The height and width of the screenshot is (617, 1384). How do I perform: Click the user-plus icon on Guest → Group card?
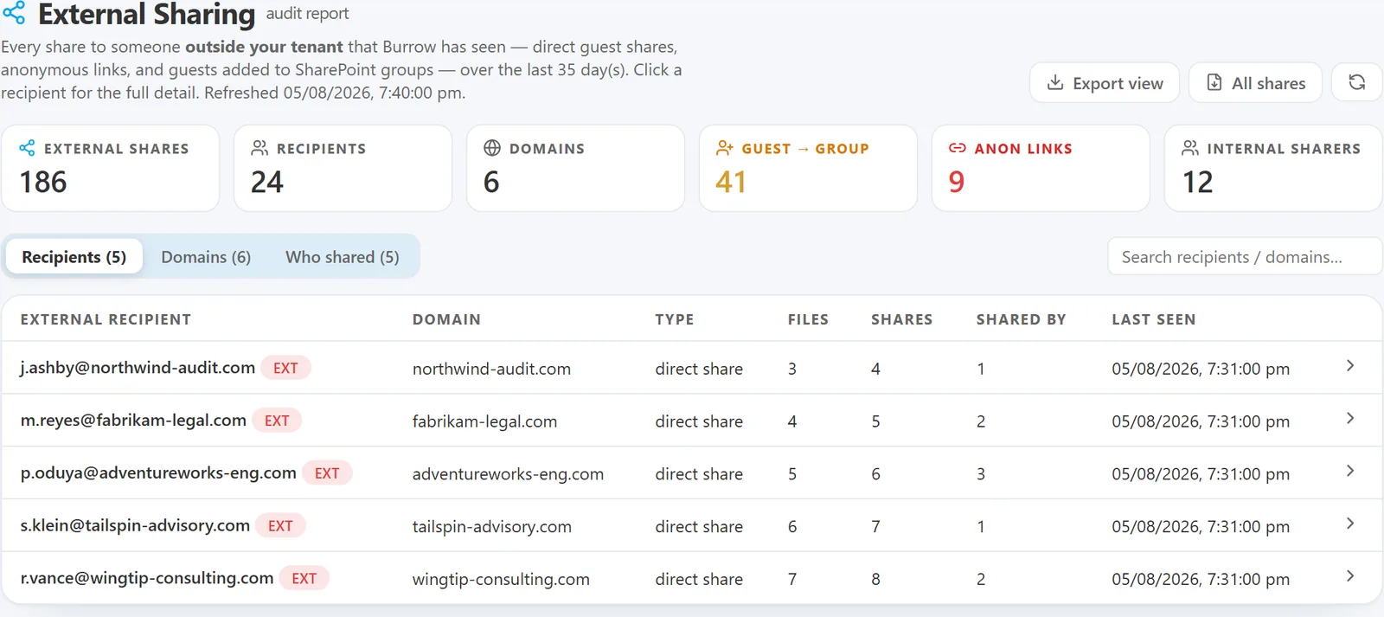pyautogui.click(x=725, y=148)
